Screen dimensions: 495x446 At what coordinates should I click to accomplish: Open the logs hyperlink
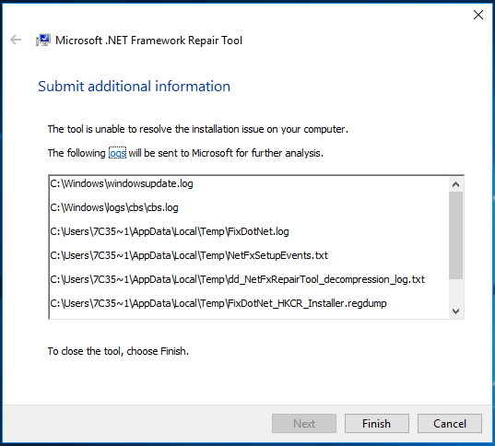117,153
